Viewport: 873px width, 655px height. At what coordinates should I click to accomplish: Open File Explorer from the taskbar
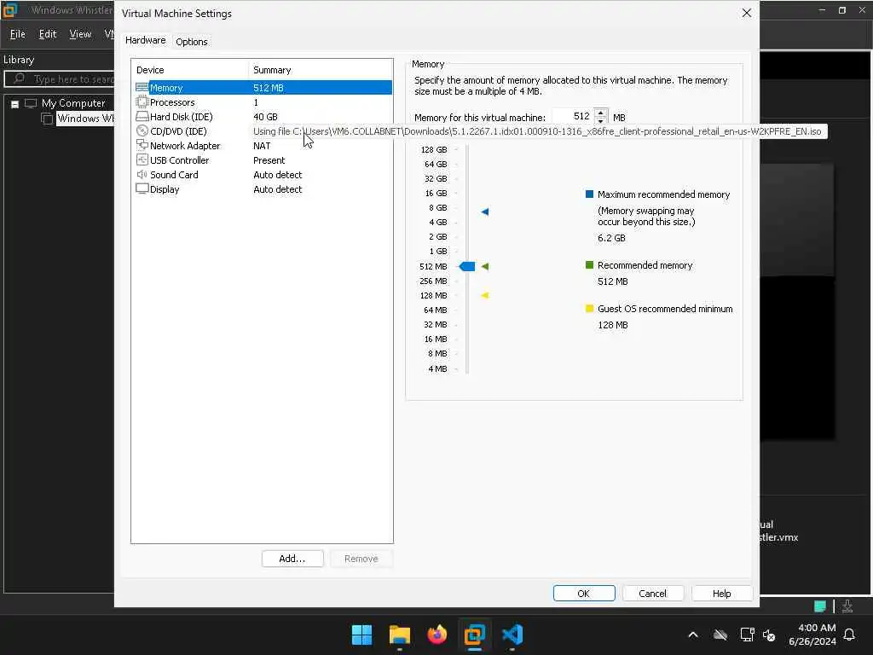coord(400,635)
